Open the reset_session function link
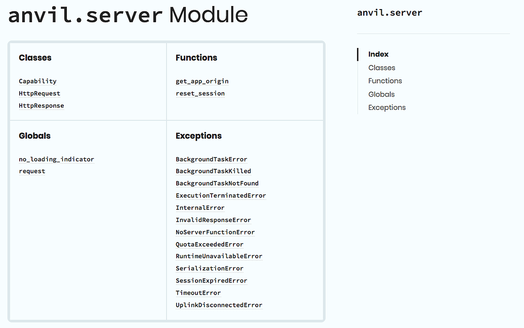 (x=200, y=93)
